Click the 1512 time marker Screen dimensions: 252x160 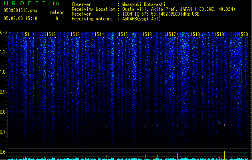coord(51,34)
